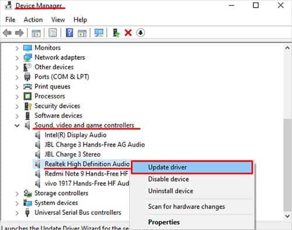Open the Properties toolbar icon
The image size is (292, 230).
(53, 33)
